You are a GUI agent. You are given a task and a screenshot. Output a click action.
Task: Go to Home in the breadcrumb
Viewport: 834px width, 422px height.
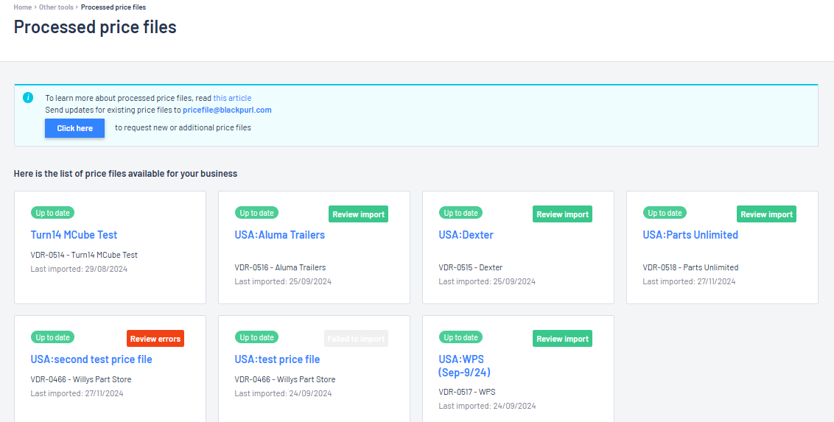[x=22, y=7]
